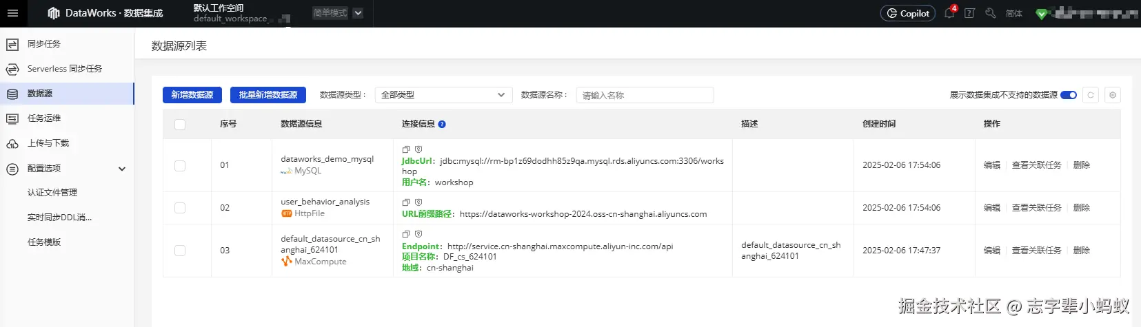Click 删除 for user_behavior_analysis
1141x327 pixels.
point(1082,208)
